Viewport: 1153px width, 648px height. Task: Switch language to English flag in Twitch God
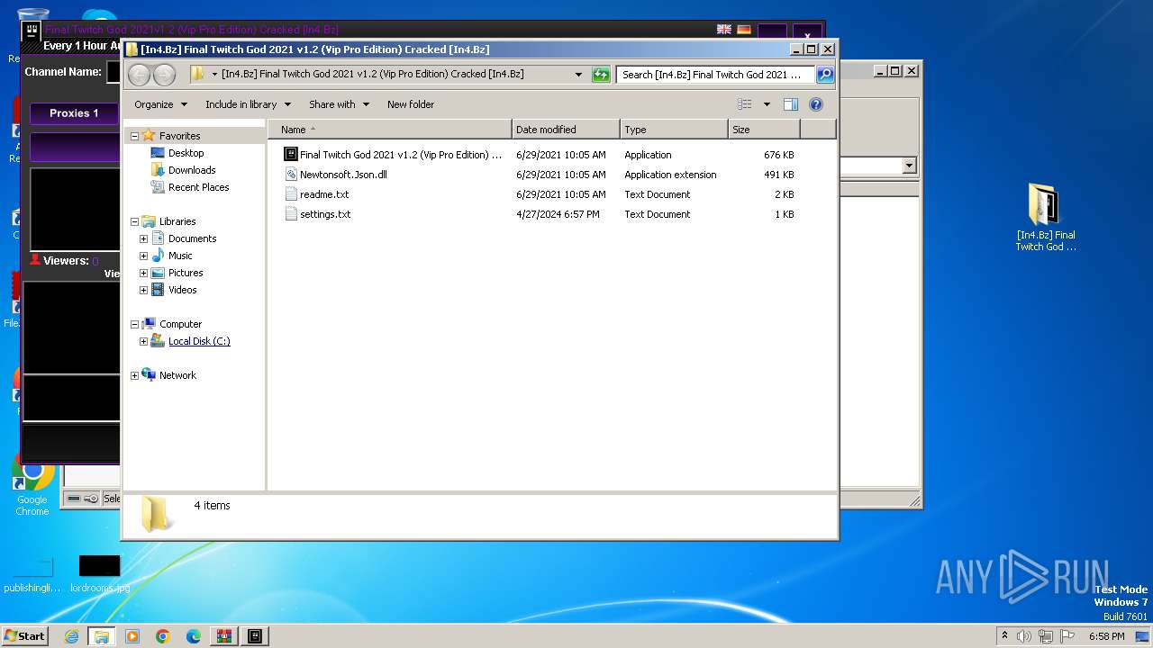point(724,30)
